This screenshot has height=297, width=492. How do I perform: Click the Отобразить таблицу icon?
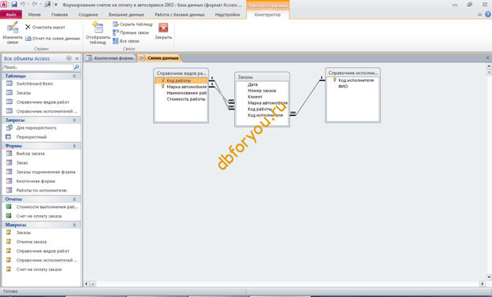coord(98,28)
